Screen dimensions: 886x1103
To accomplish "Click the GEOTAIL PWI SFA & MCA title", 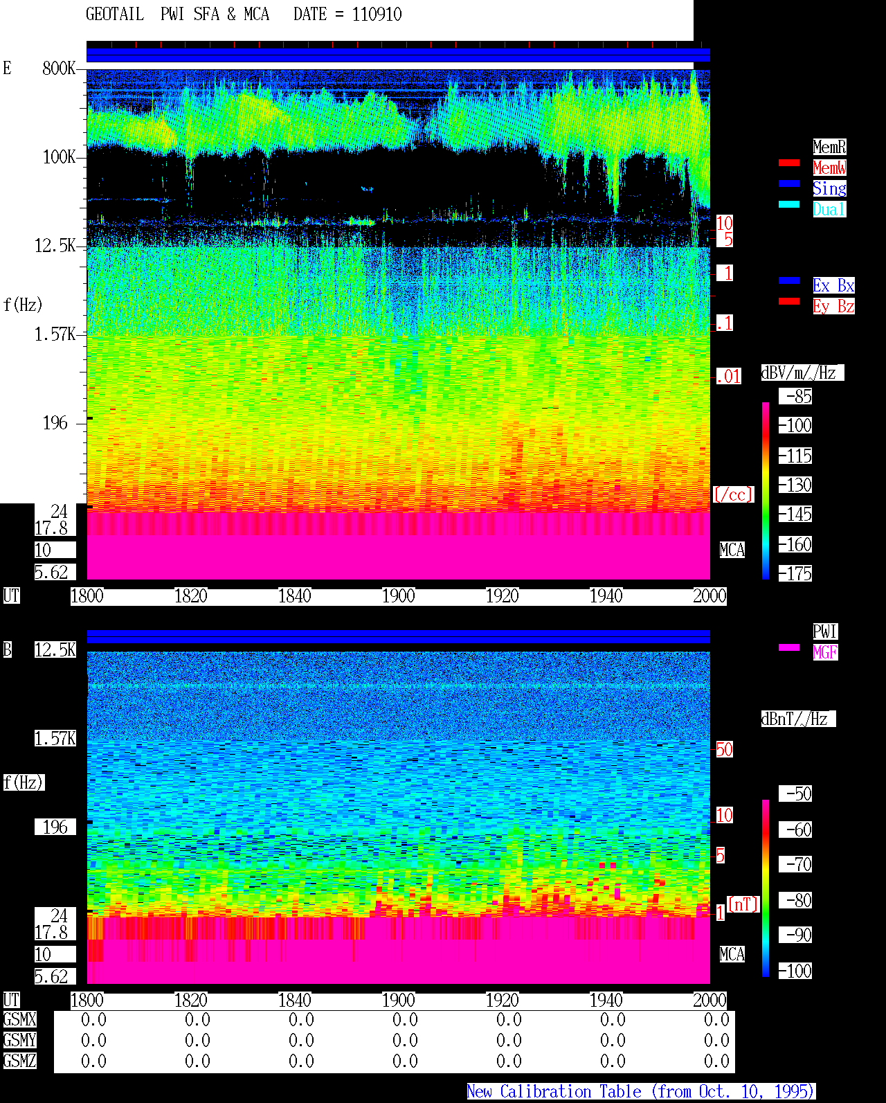I will tap(177, 14).
